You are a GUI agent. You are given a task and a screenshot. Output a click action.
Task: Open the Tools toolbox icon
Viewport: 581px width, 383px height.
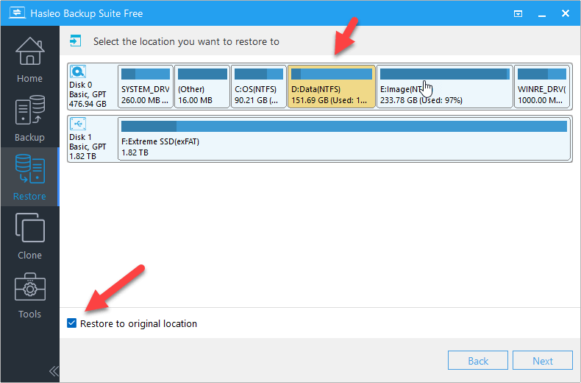pos(29,295)
